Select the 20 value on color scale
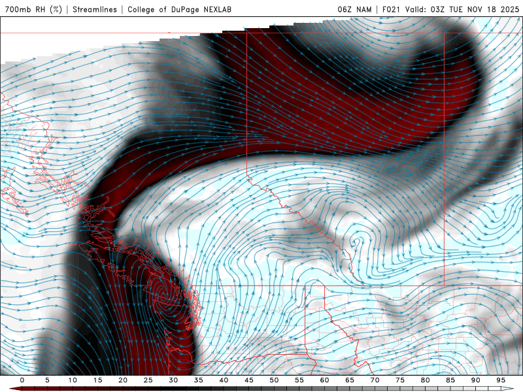Screen dimensions: 523x392 click(x=123, y=380)
